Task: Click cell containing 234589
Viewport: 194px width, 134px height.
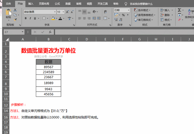Action: coord(48,72)
